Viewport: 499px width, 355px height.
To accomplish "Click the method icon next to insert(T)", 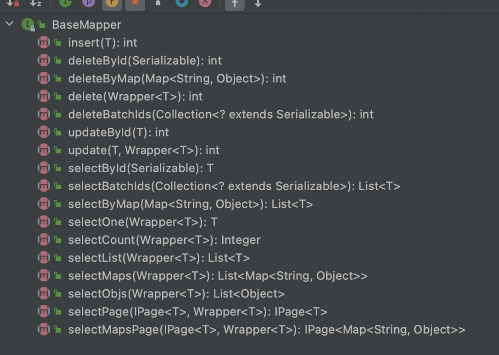I will tap(44, 42).
